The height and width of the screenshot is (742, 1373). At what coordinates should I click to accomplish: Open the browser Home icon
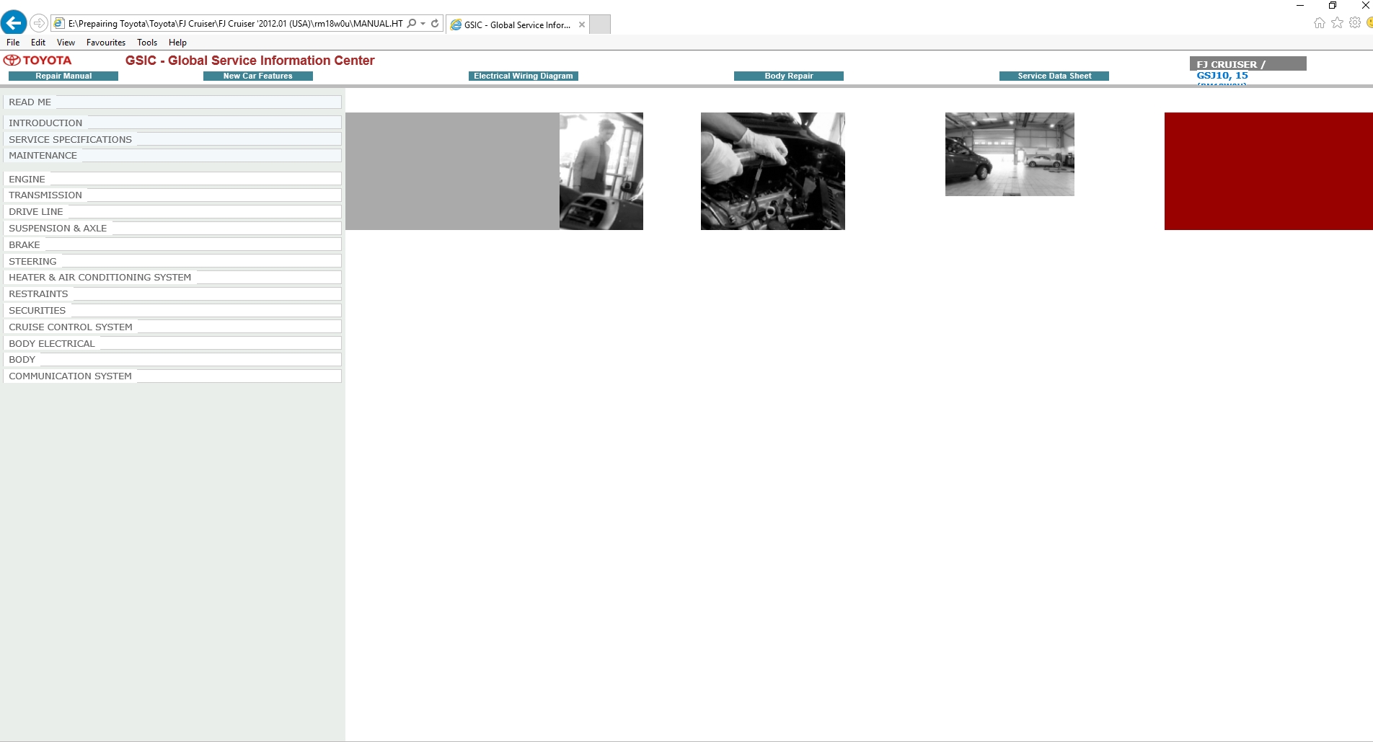[x=1319, y=23]
